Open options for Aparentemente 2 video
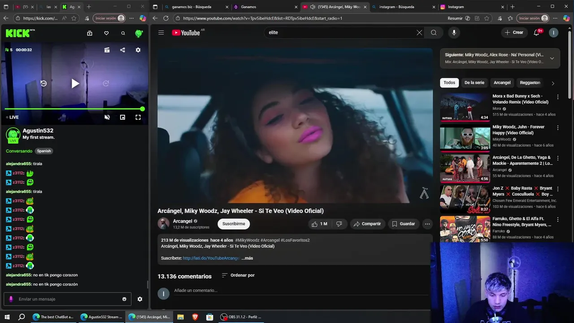This screenshot has width=574, height=323. point(558,158)
